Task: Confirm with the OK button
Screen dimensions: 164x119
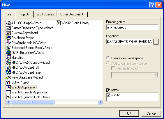Action: pyautogui.click(x=129, y=113)
